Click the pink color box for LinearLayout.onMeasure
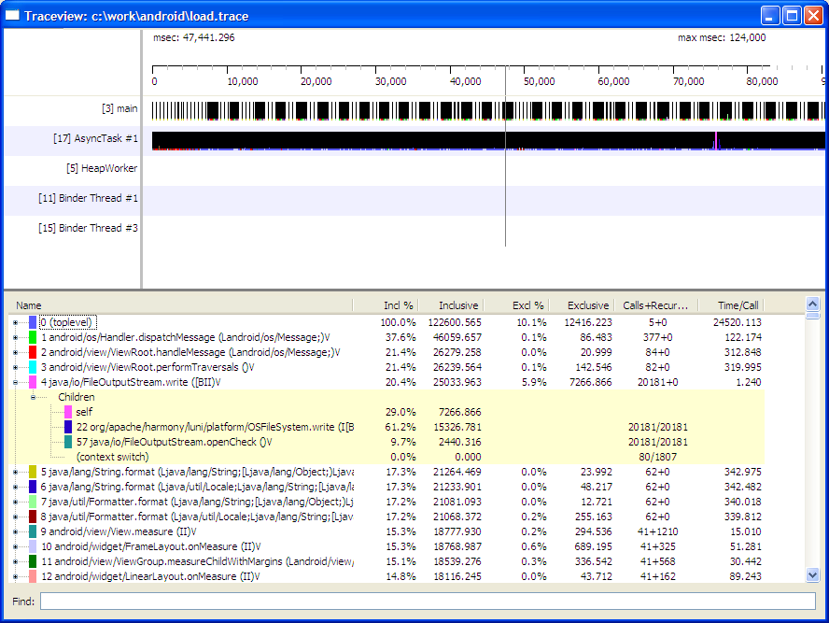 33,576
